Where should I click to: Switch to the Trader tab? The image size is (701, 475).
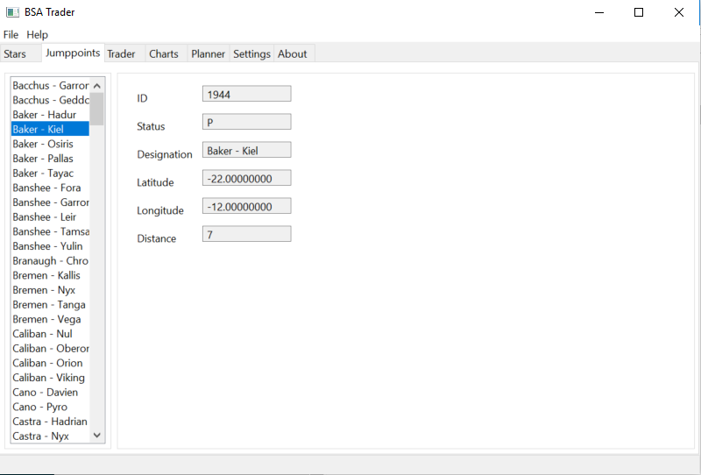[121, 54]
